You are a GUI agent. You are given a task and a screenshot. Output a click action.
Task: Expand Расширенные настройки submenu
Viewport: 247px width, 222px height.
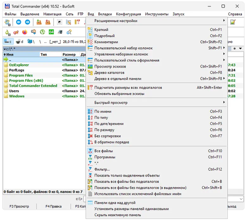[156, 21]
